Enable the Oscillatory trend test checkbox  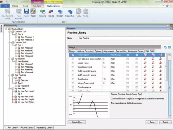pos(73,67)
